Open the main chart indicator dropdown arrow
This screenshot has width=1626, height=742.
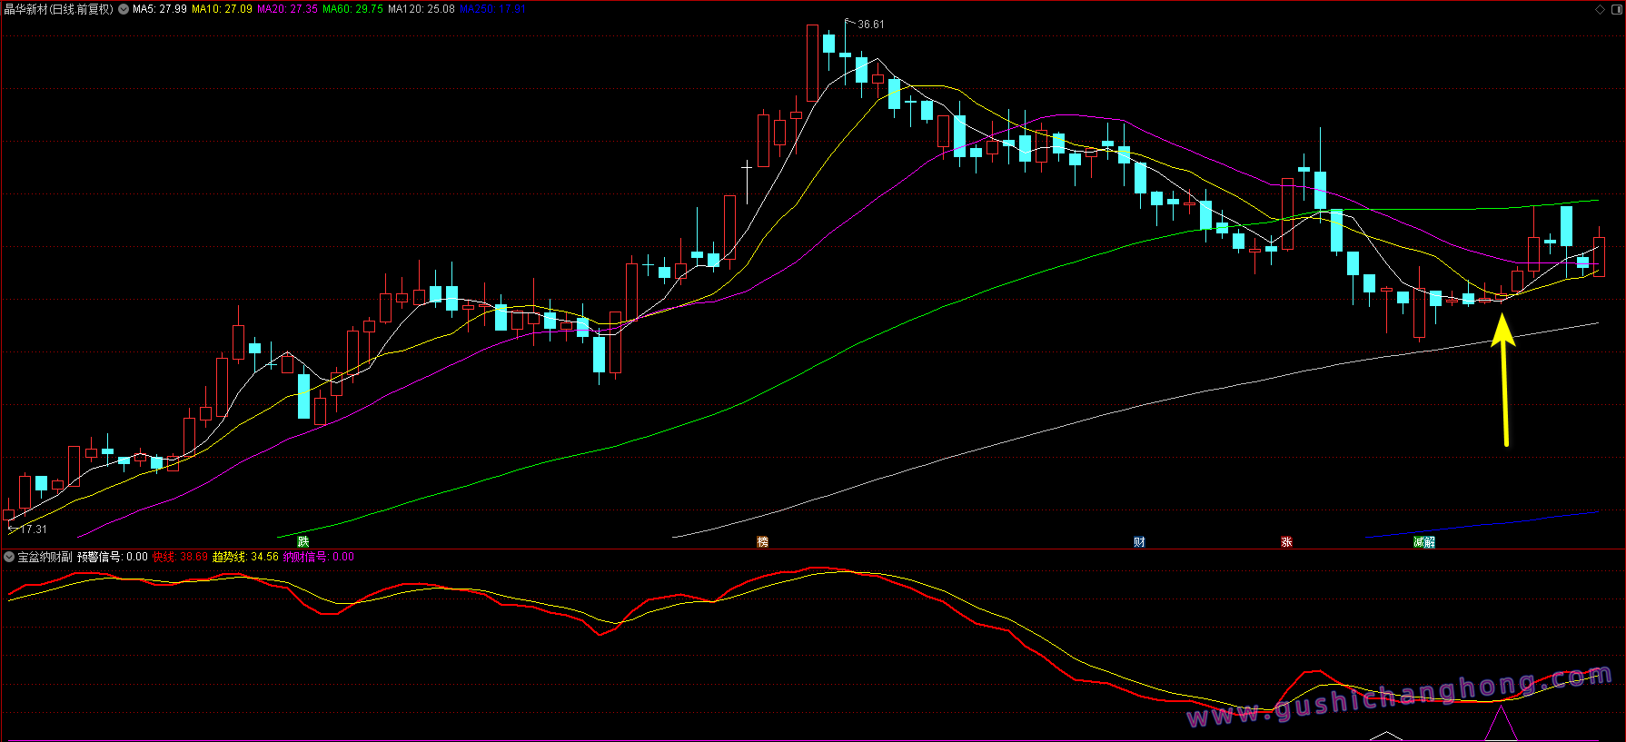point(124,9)
